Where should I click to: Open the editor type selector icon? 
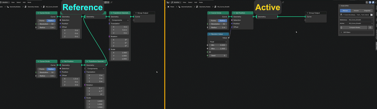(168, 2)
